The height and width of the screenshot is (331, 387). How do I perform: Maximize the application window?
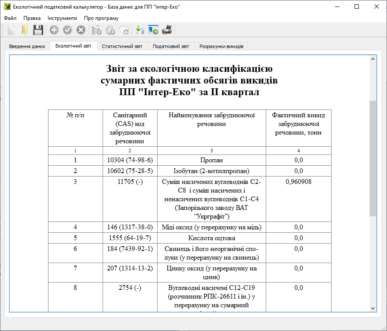[x=357, y=6]
